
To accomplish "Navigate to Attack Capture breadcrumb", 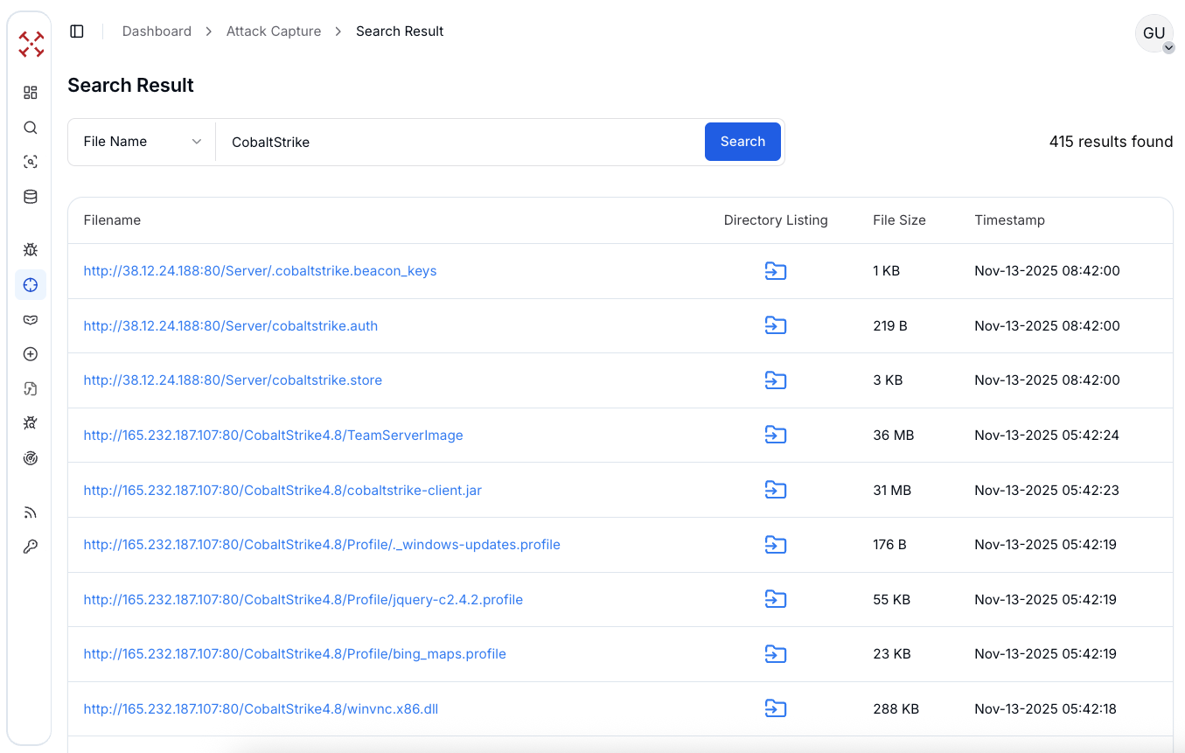I will tap(273, 31).
